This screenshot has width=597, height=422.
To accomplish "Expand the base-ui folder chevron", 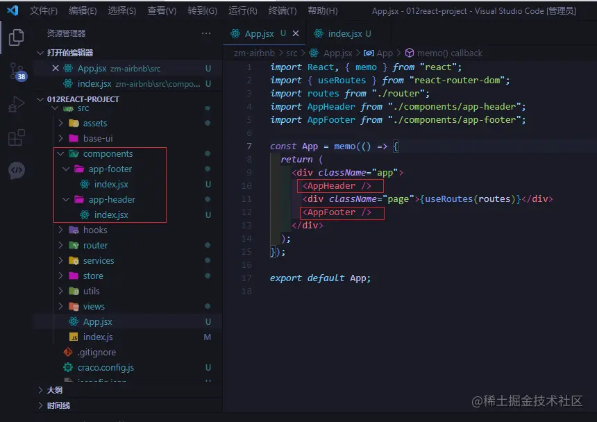I will tap(60, 138).
